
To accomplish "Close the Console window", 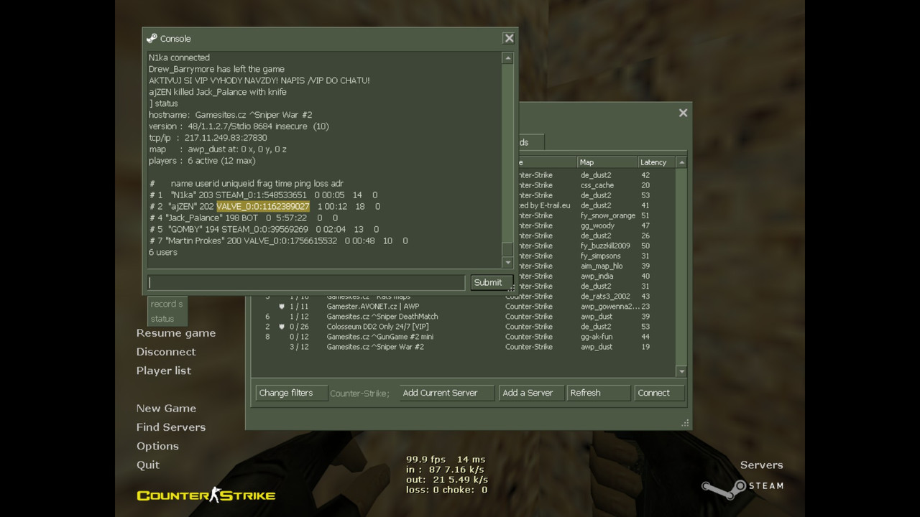I will click(509, 38).
